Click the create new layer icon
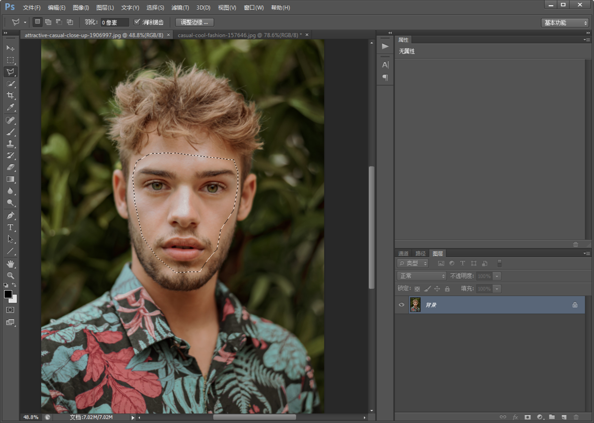Image resolution: width=594 pixels, height=423 pixels. (564, 417)
